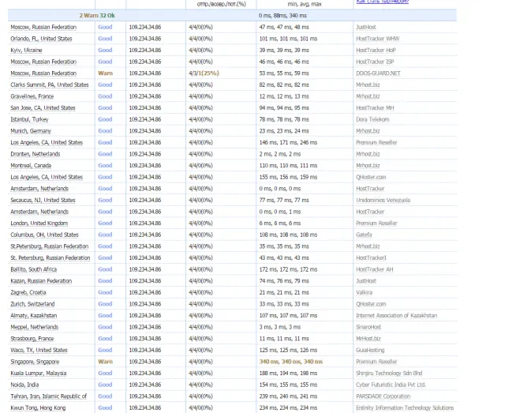
Task: Click the Kwun Tong, Hong Kong link
Action: [38, 407]
